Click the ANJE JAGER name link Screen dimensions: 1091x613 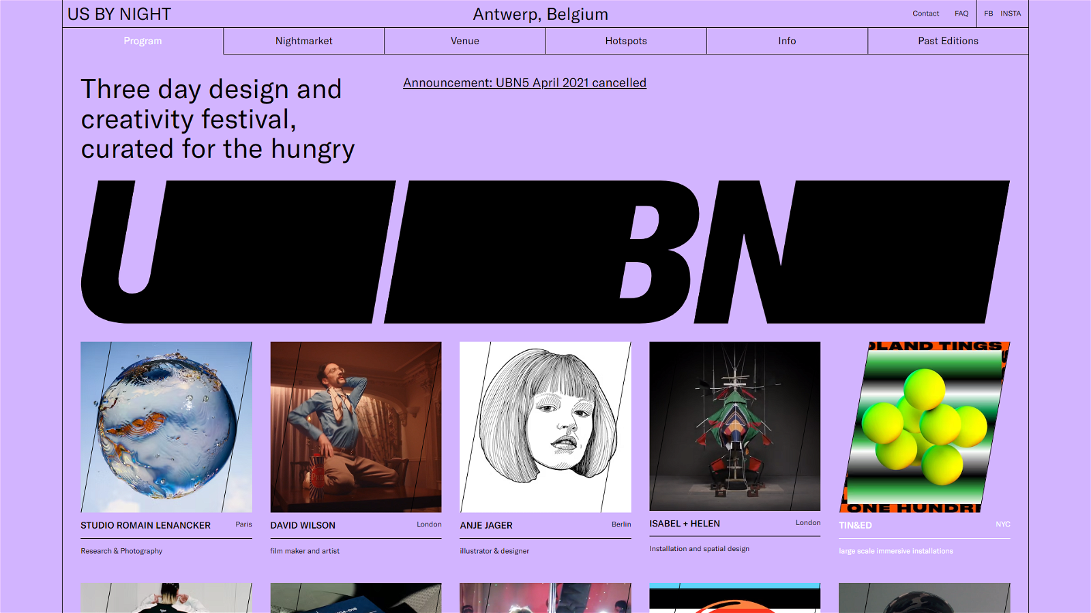[486, 525]
